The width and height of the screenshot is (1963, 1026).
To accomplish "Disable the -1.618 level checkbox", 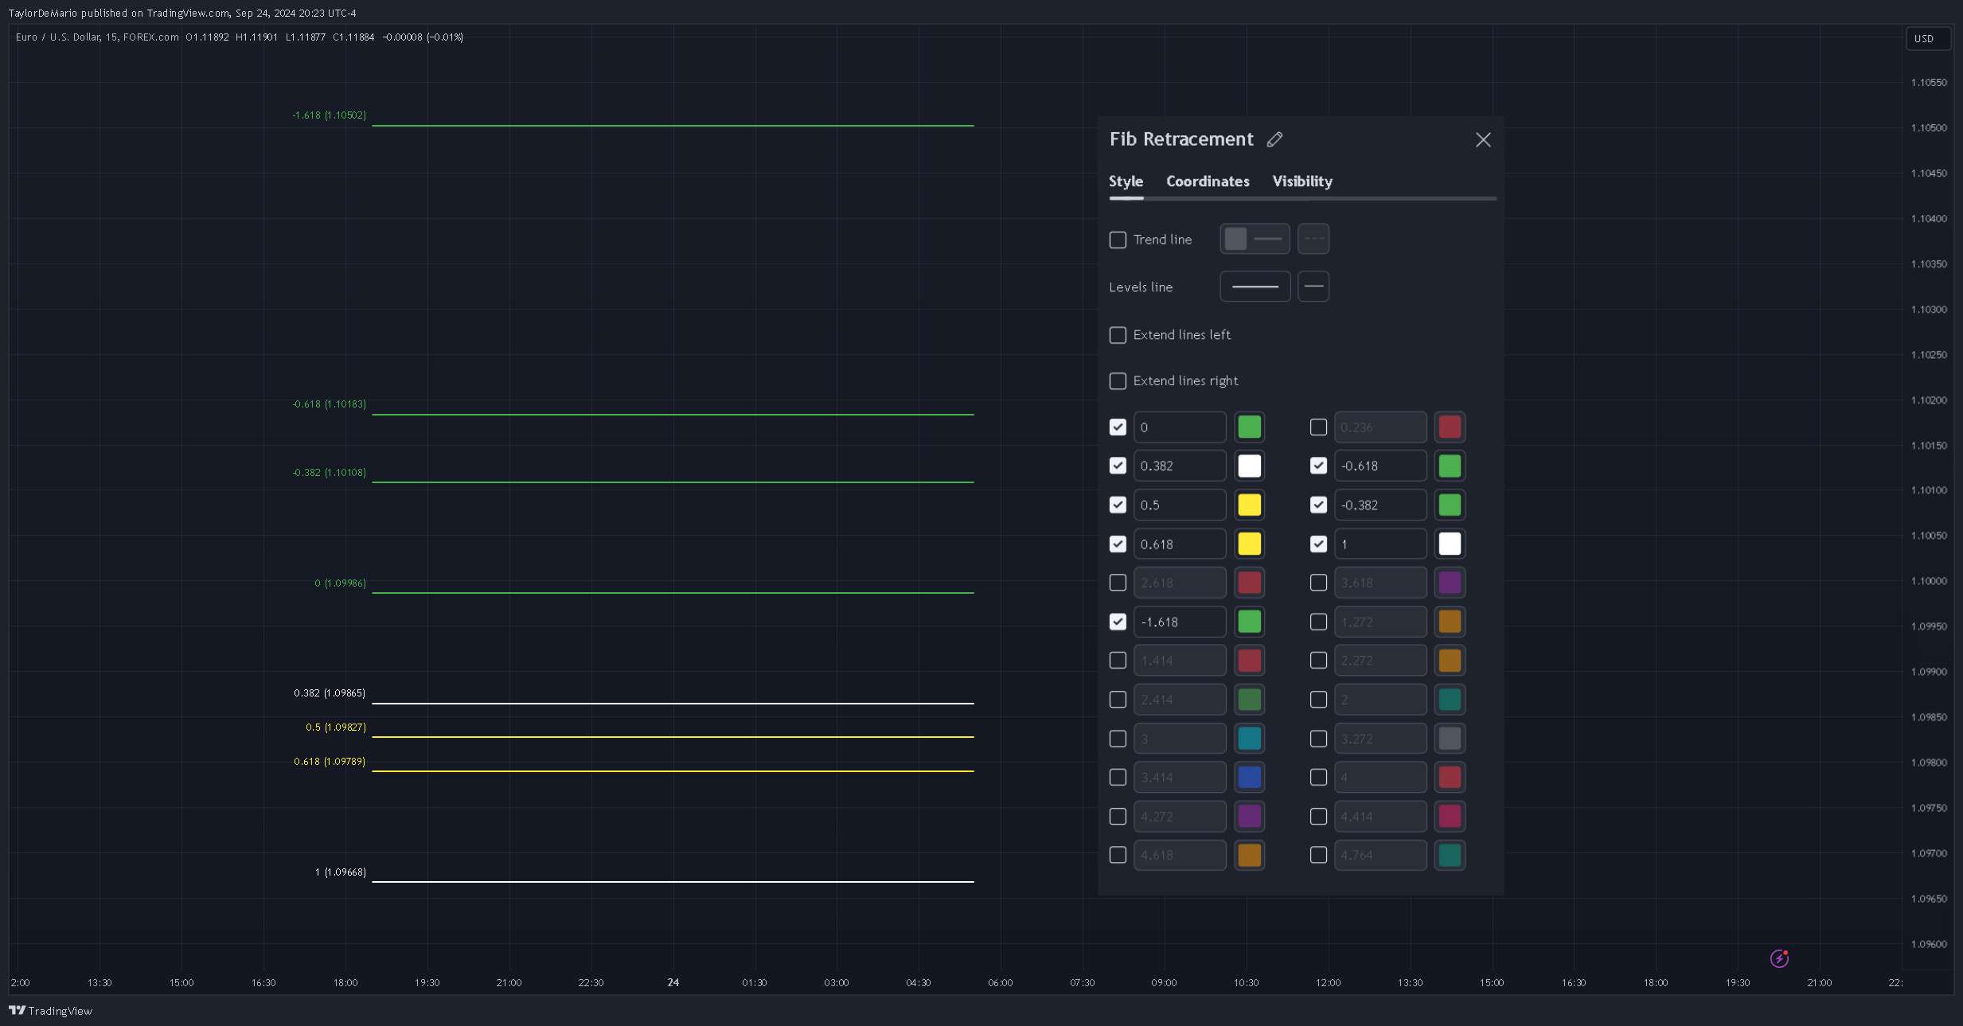I will [1118, 622].
